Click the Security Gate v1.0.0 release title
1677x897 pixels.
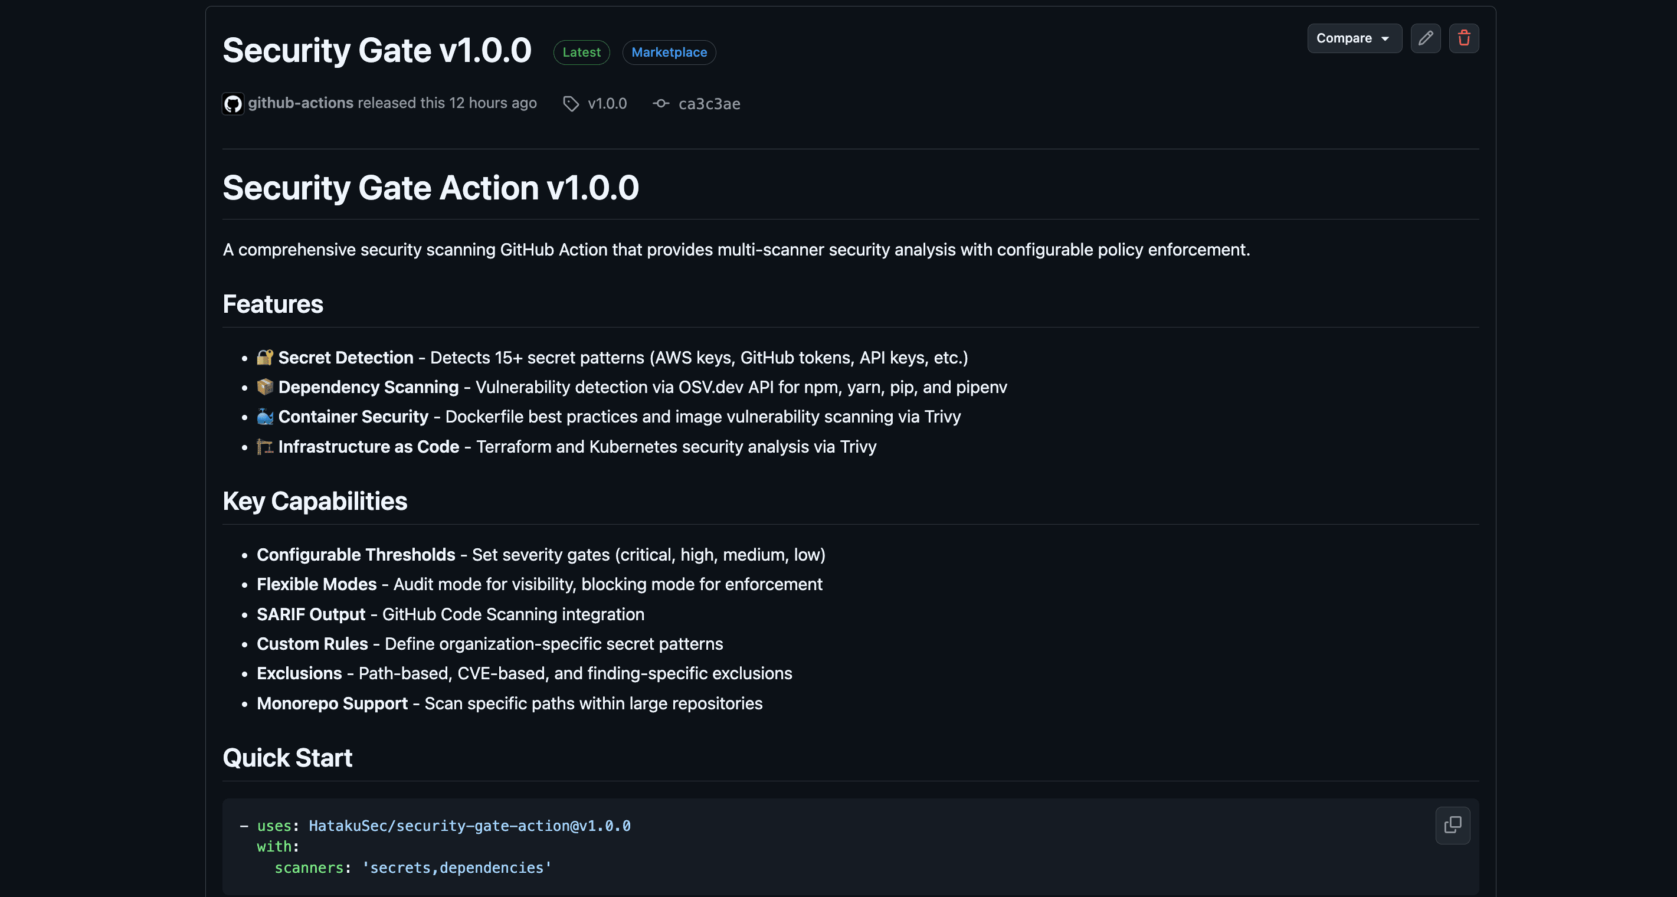377,50
